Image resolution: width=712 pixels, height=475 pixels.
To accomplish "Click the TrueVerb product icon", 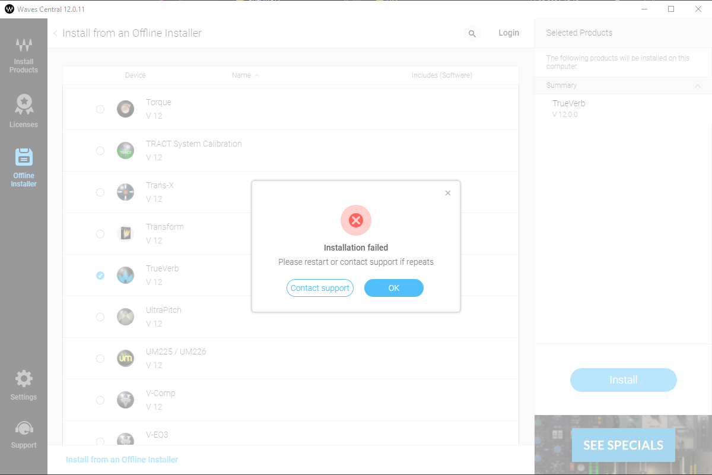I will point(125,275).
